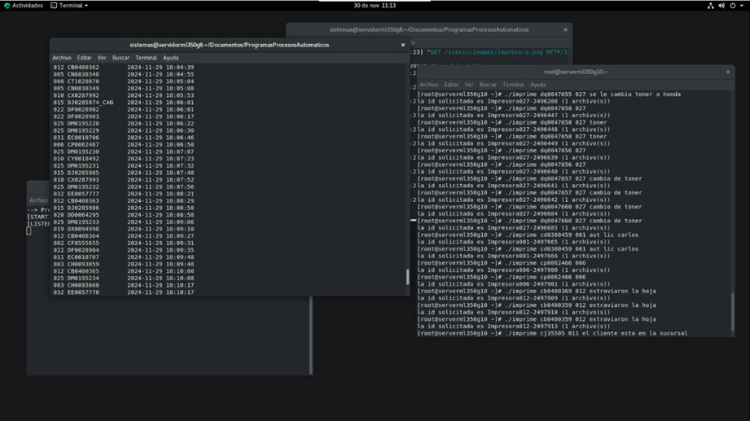Viewport: 750px width, 421px height.
Task: Open Ayuda menu in root terminal window
Action: tap(538, 85)
